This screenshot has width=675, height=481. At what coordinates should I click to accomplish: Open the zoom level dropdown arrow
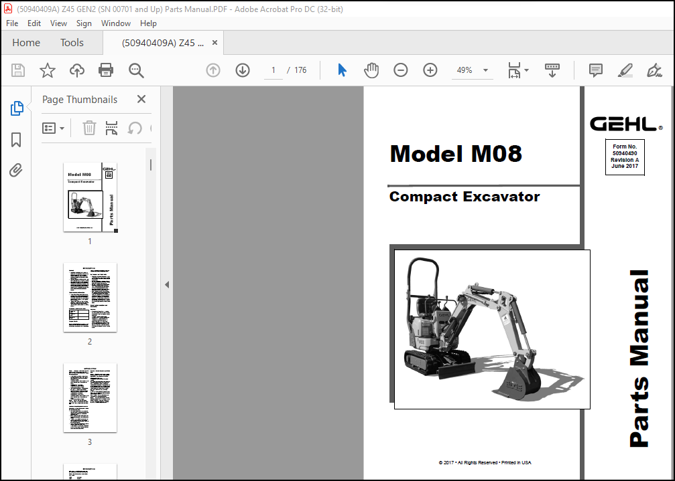click(x=485, y=70)
